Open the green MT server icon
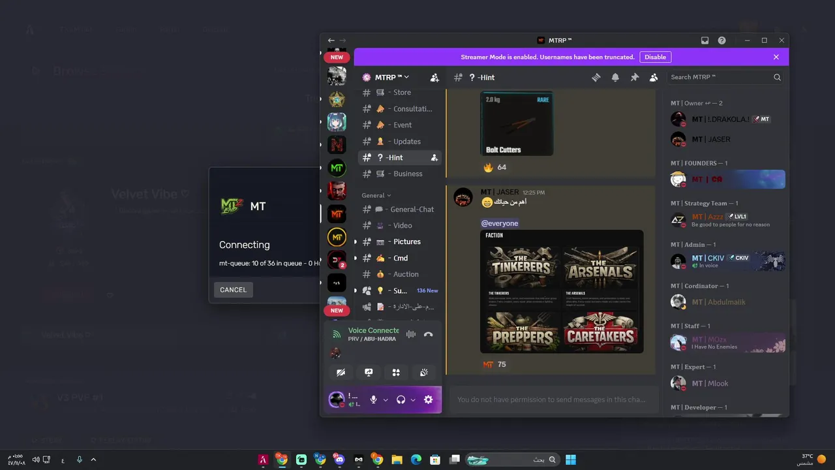835x470 pixels. click(x=337, y=168)
